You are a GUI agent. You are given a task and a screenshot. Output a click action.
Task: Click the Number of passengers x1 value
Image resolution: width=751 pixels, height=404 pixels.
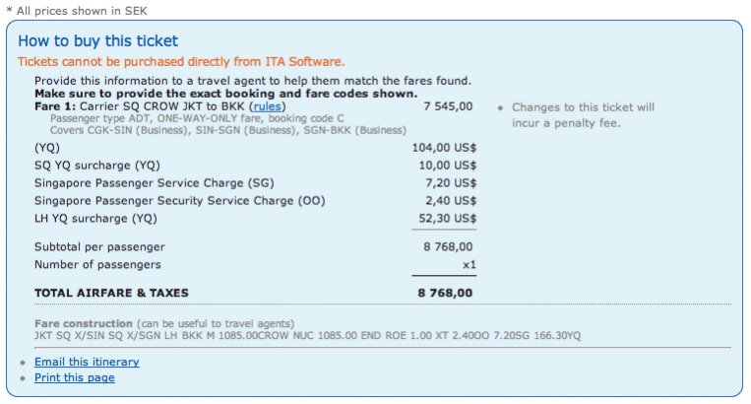469,264
